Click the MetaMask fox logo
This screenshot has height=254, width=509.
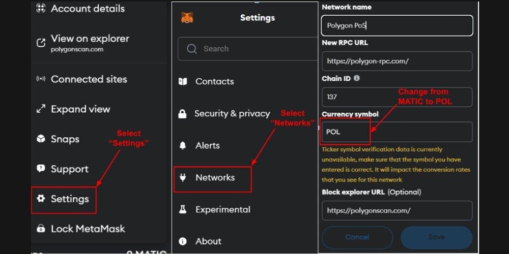tap(187, 17)
